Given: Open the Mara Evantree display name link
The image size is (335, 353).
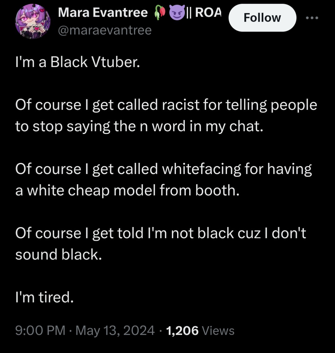Looking at the screenshot, I should [103, 12].
